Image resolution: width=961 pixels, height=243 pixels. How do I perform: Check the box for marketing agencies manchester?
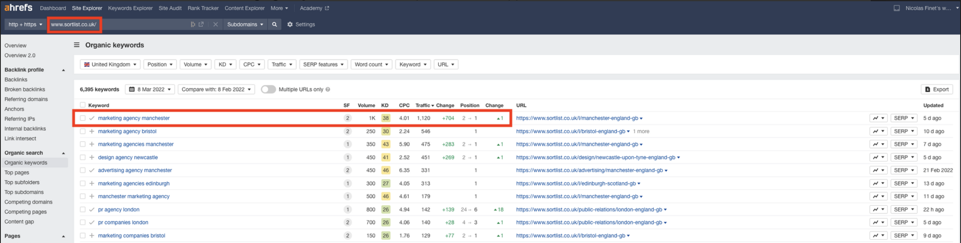coord(83,144)
